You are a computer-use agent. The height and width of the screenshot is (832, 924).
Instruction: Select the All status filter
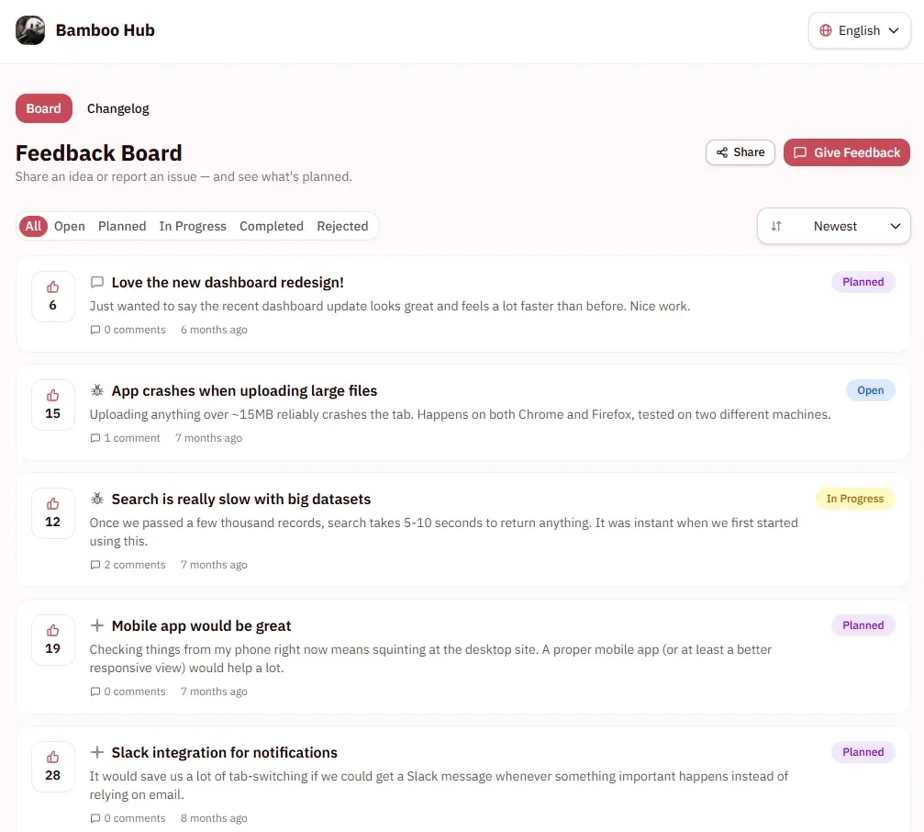click(33, 226)
